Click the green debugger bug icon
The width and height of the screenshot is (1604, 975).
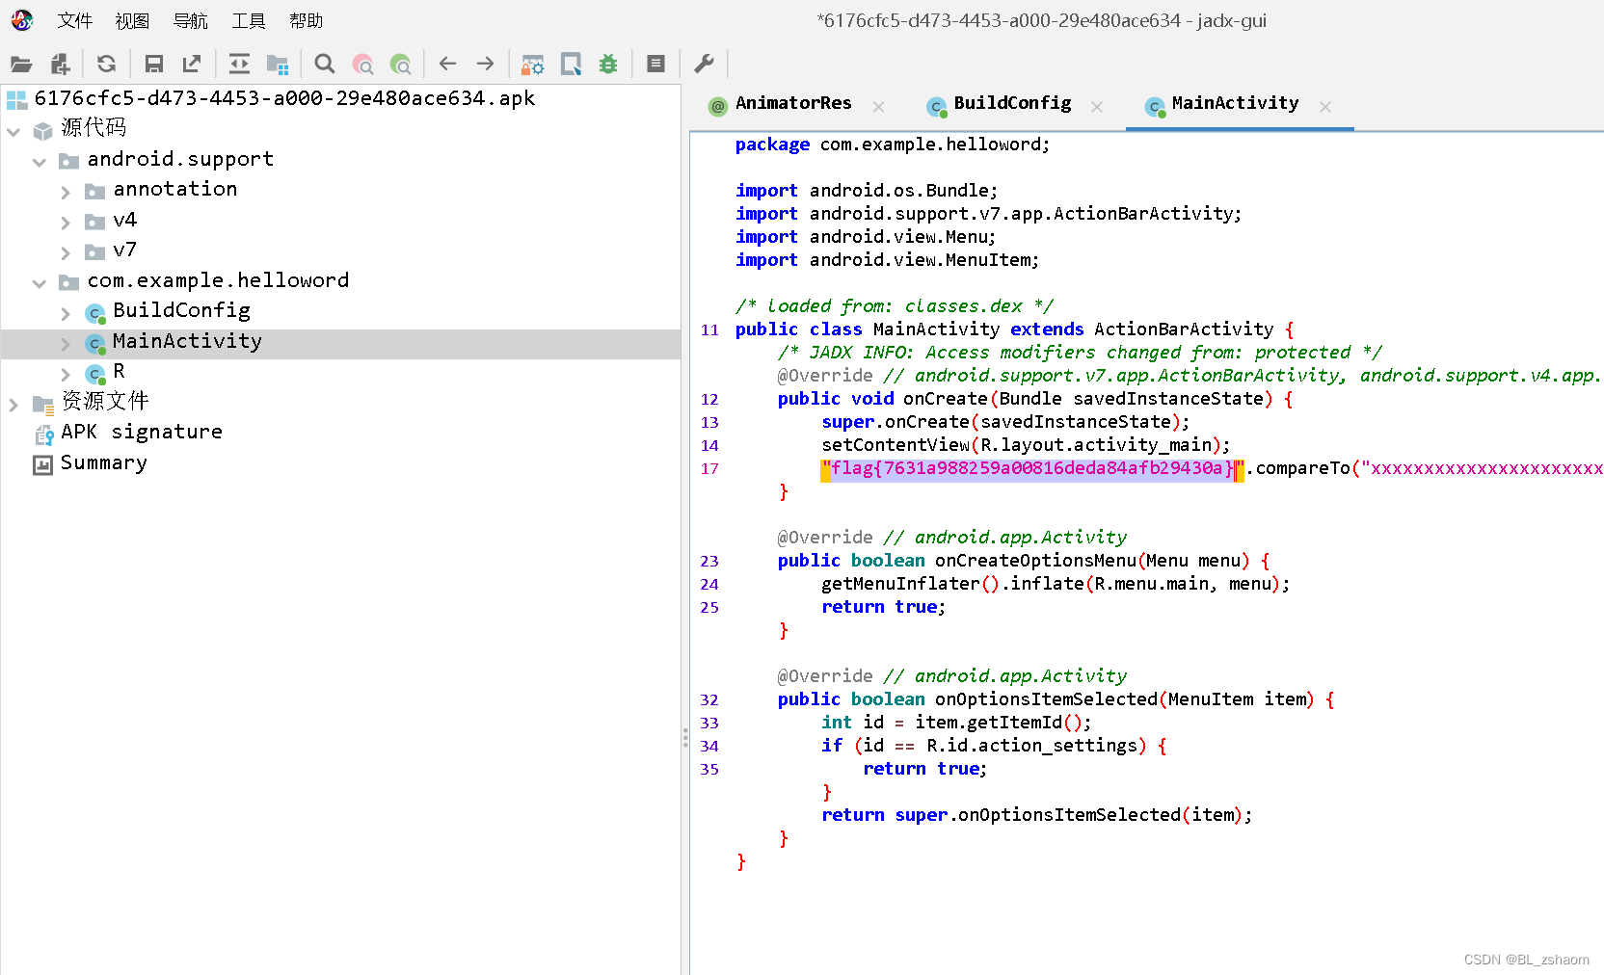pyautogui.click(x=608, y=65)
